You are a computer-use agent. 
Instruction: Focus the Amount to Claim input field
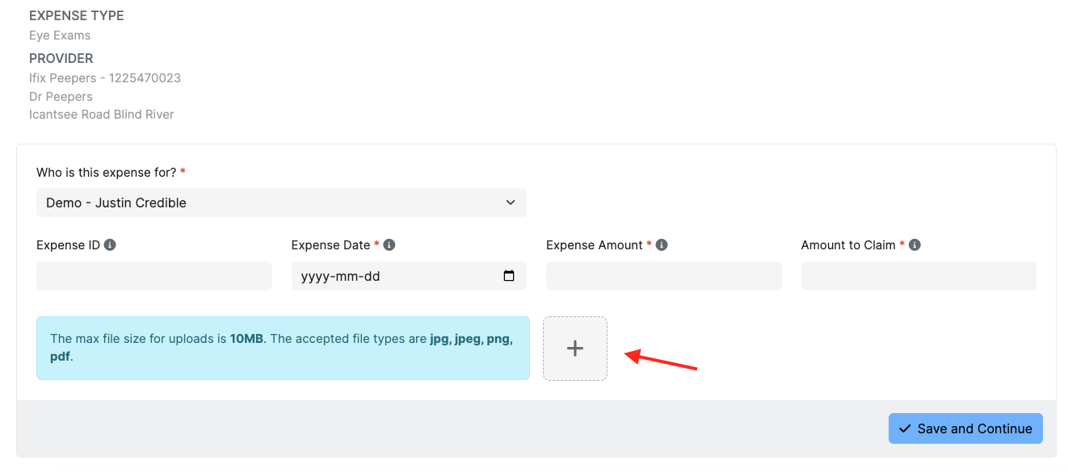919,276
